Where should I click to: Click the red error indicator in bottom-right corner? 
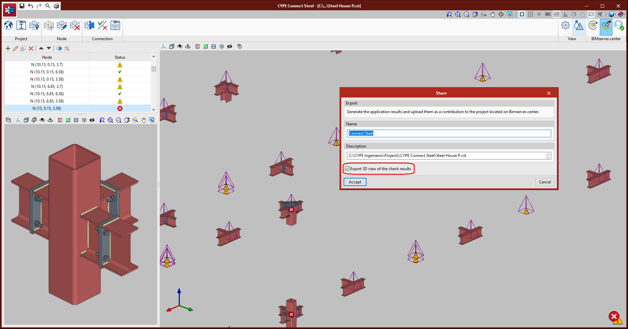coord(615,317)
